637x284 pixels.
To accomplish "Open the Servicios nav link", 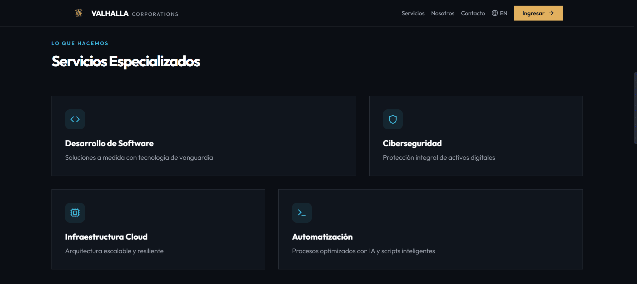I will 413,13.
